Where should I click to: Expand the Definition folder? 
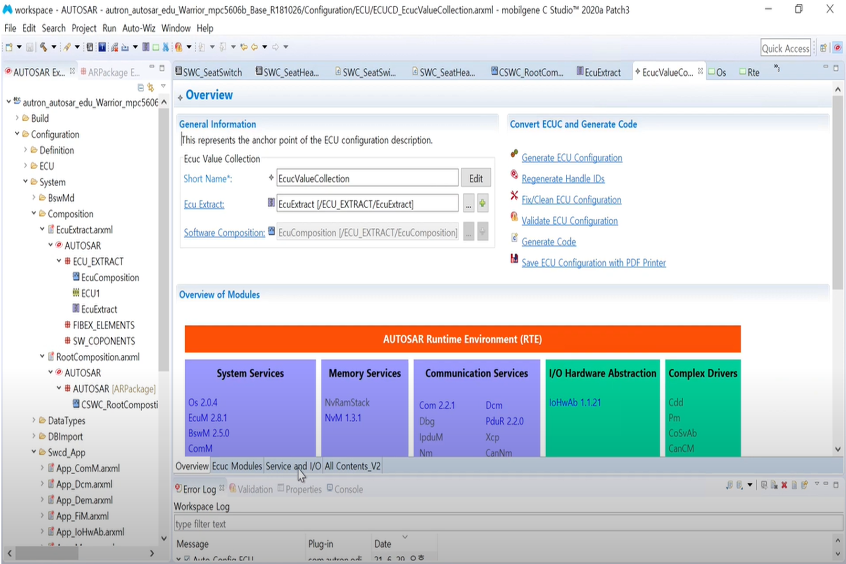point(25,149)
